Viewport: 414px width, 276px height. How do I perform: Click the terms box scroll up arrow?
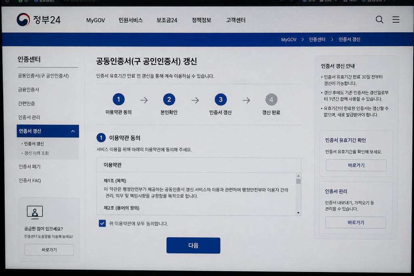298,176
